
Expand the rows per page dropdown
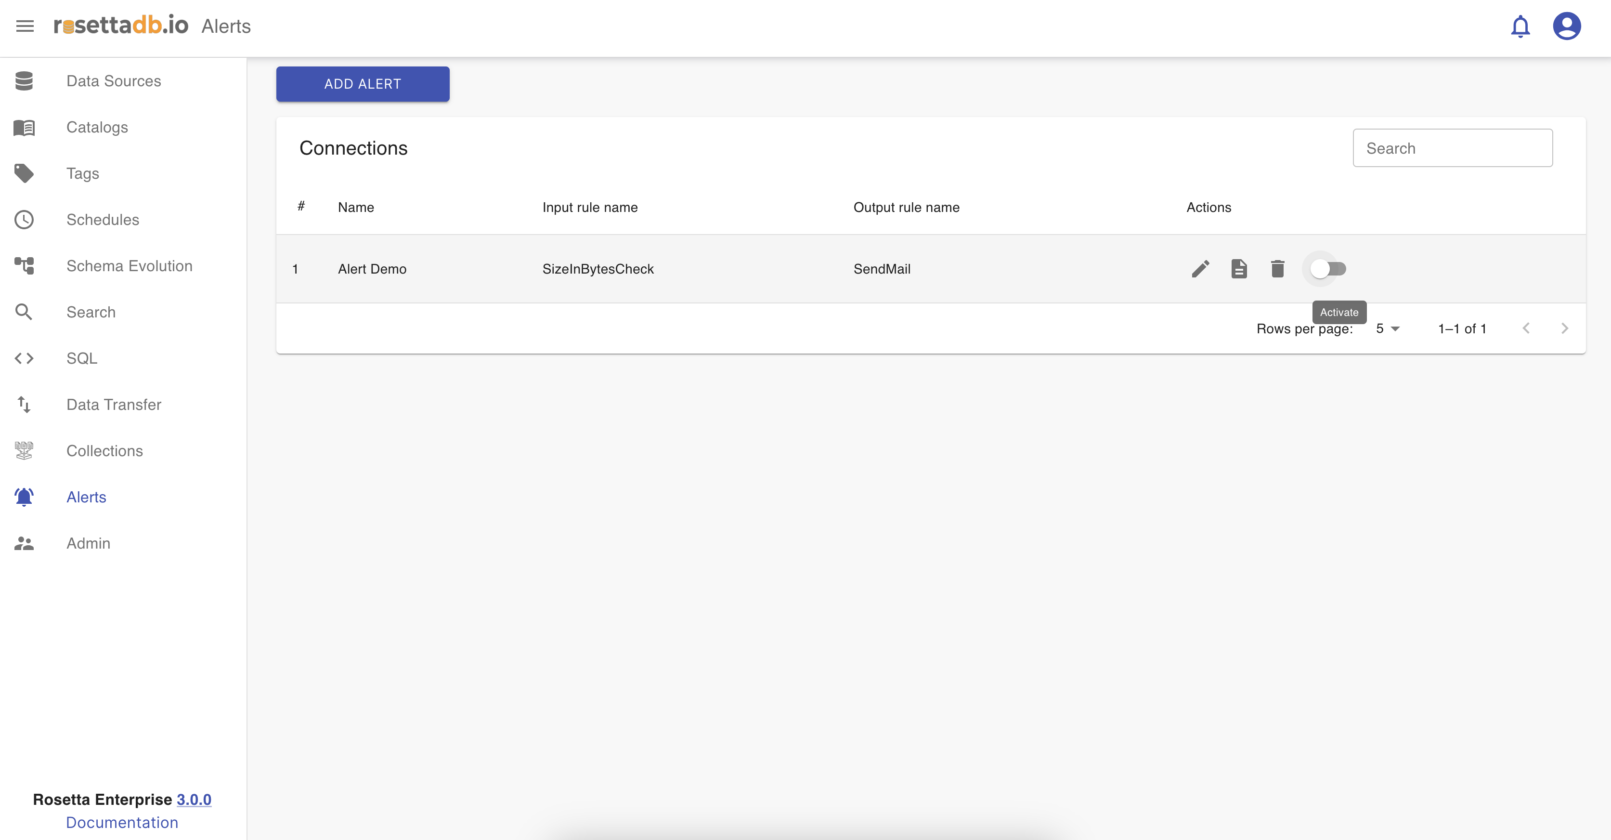1388,328
